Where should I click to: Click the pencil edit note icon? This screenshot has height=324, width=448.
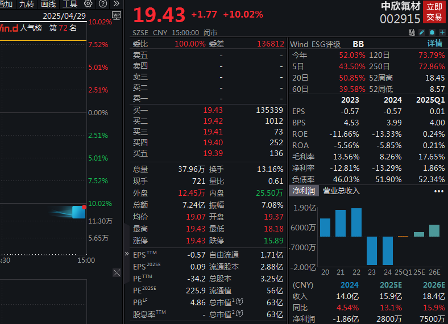click(x=422, y=32)
